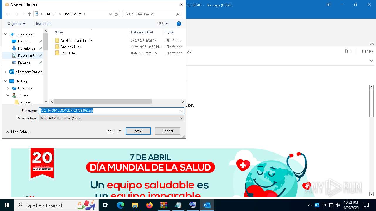The image size is (376, 211).
Task: Open the Organize menu
Action: pyautogui.click(x=16, y=24)
